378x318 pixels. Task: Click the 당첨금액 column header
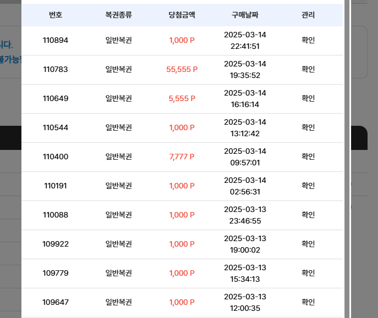pyautogui.click(x=182, y=15)
